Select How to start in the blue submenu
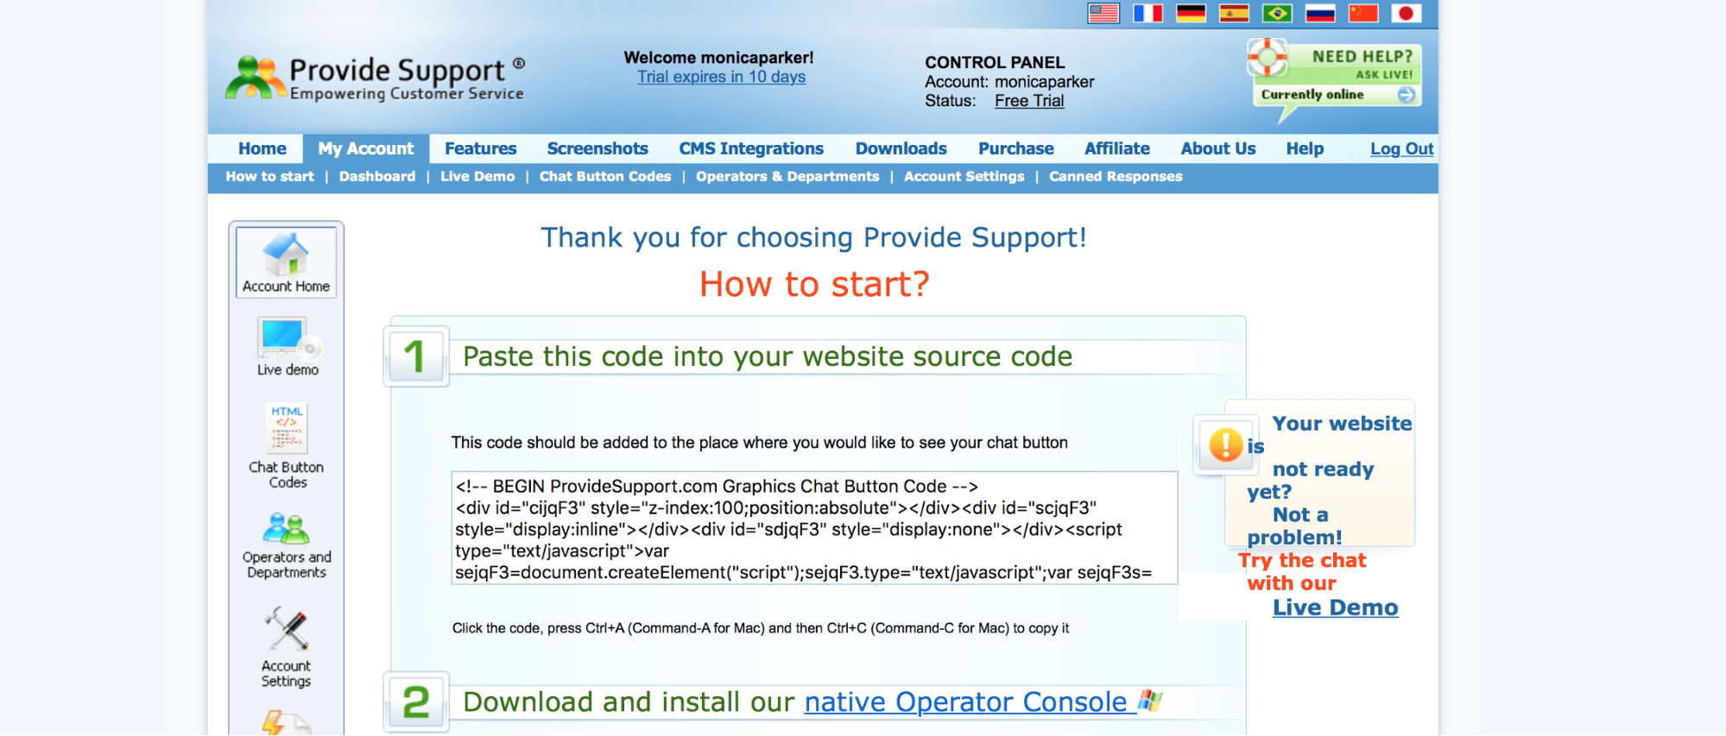The image size is (1726, 736). pos(269,176)
